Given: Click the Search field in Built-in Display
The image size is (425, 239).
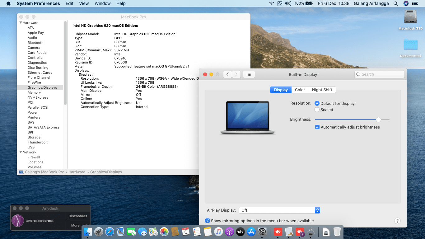Looking at the screenshot, I should pos(380,74).
